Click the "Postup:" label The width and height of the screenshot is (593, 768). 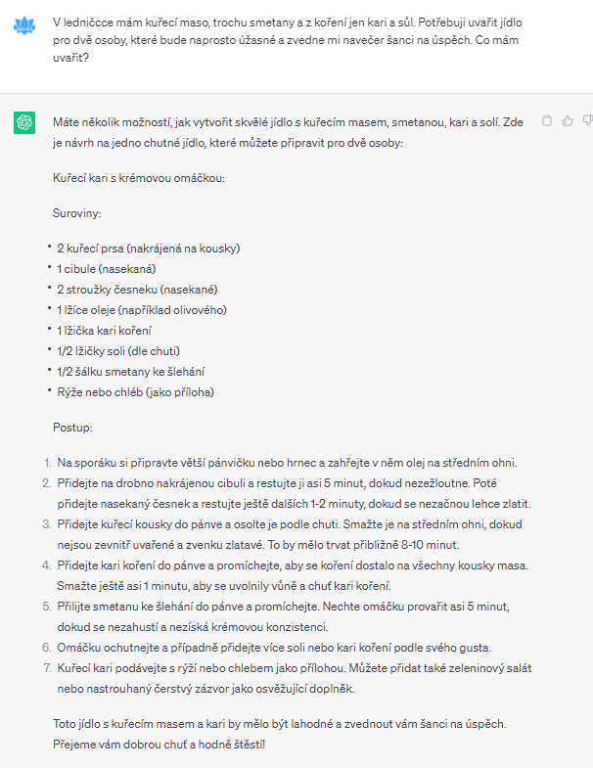click(72, 427)
